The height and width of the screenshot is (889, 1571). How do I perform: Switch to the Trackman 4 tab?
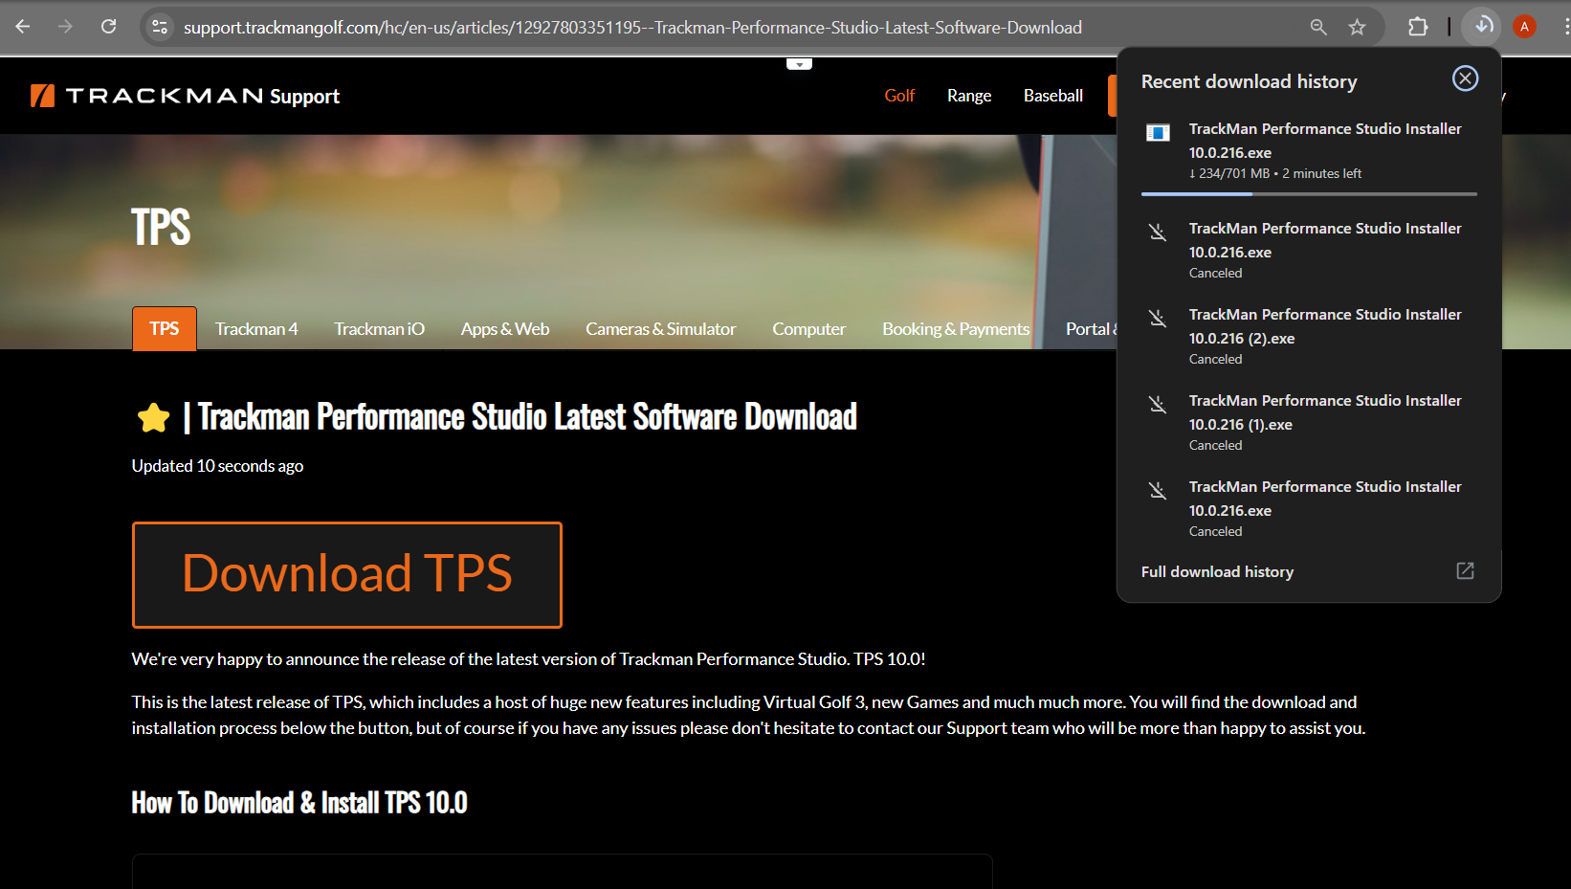point(255,328)
